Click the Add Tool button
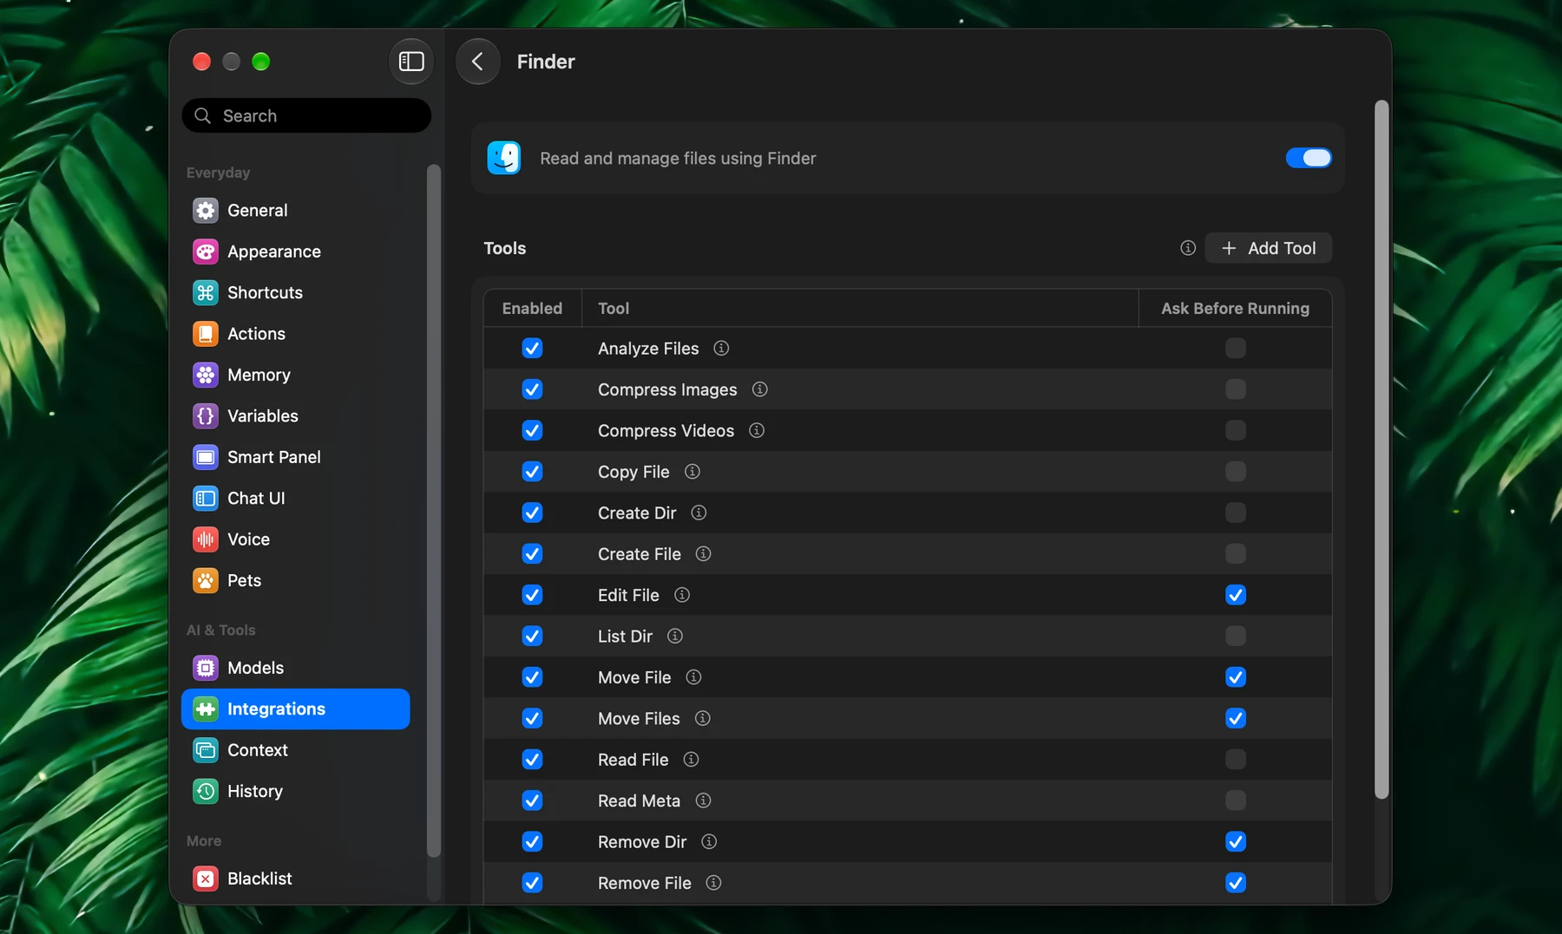This screenshot has width=1562, height=934. 1269,248
